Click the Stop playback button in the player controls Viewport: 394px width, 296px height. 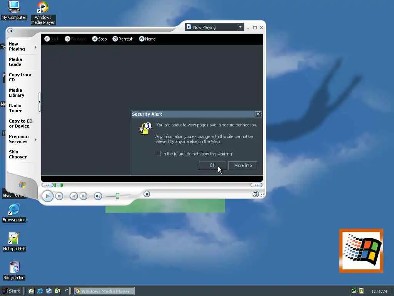coord(59,196)
